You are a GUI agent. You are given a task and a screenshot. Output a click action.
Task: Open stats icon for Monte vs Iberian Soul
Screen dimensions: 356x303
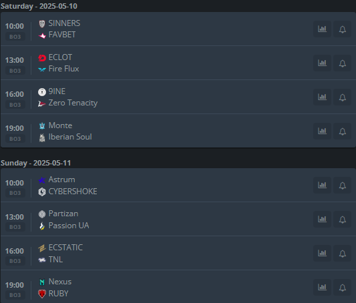coord(322,131)
